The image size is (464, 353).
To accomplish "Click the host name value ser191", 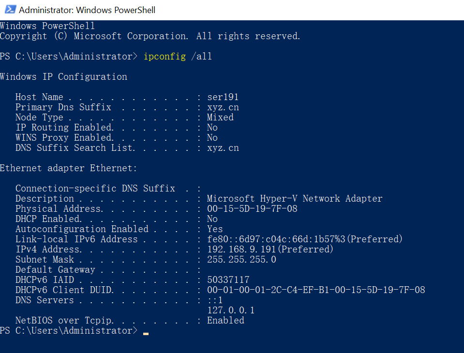I will 223,97.
